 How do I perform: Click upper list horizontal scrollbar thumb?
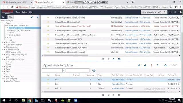point(66,56)
